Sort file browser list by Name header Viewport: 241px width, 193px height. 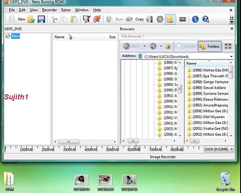pyautogui.click(x=191, y=64)
